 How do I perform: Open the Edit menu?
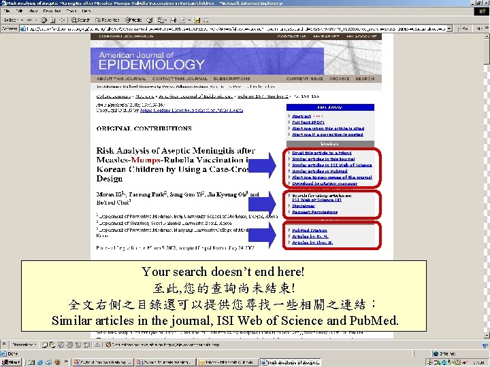pyautogui.click(x=19, y=11)
